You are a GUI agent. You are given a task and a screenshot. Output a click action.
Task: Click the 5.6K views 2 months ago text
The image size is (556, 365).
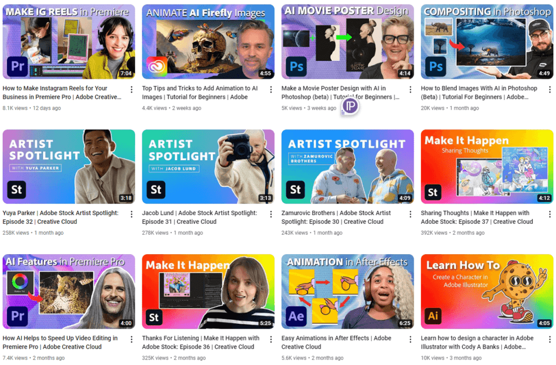pos(312,358)
